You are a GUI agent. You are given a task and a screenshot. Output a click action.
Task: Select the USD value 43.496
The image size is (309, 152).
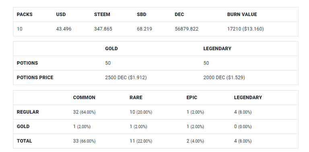point(64,29)
